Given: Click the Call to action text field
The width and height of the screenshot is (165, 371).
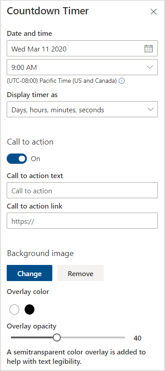Looking at the screenshot, I should coord(82,190).
